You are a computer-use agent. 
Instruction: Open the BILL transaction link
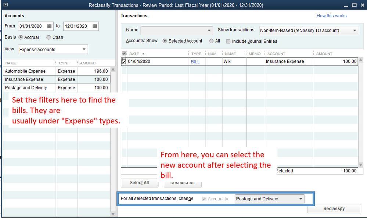pos(195,62)
